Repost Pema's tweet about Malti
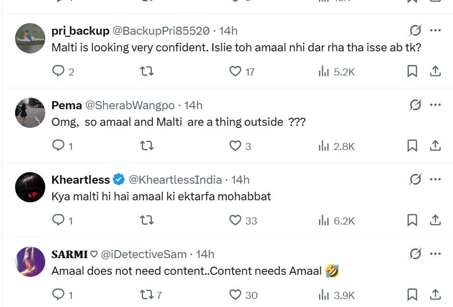The width and height of the screenshot is (453, 307). point(146,146)
